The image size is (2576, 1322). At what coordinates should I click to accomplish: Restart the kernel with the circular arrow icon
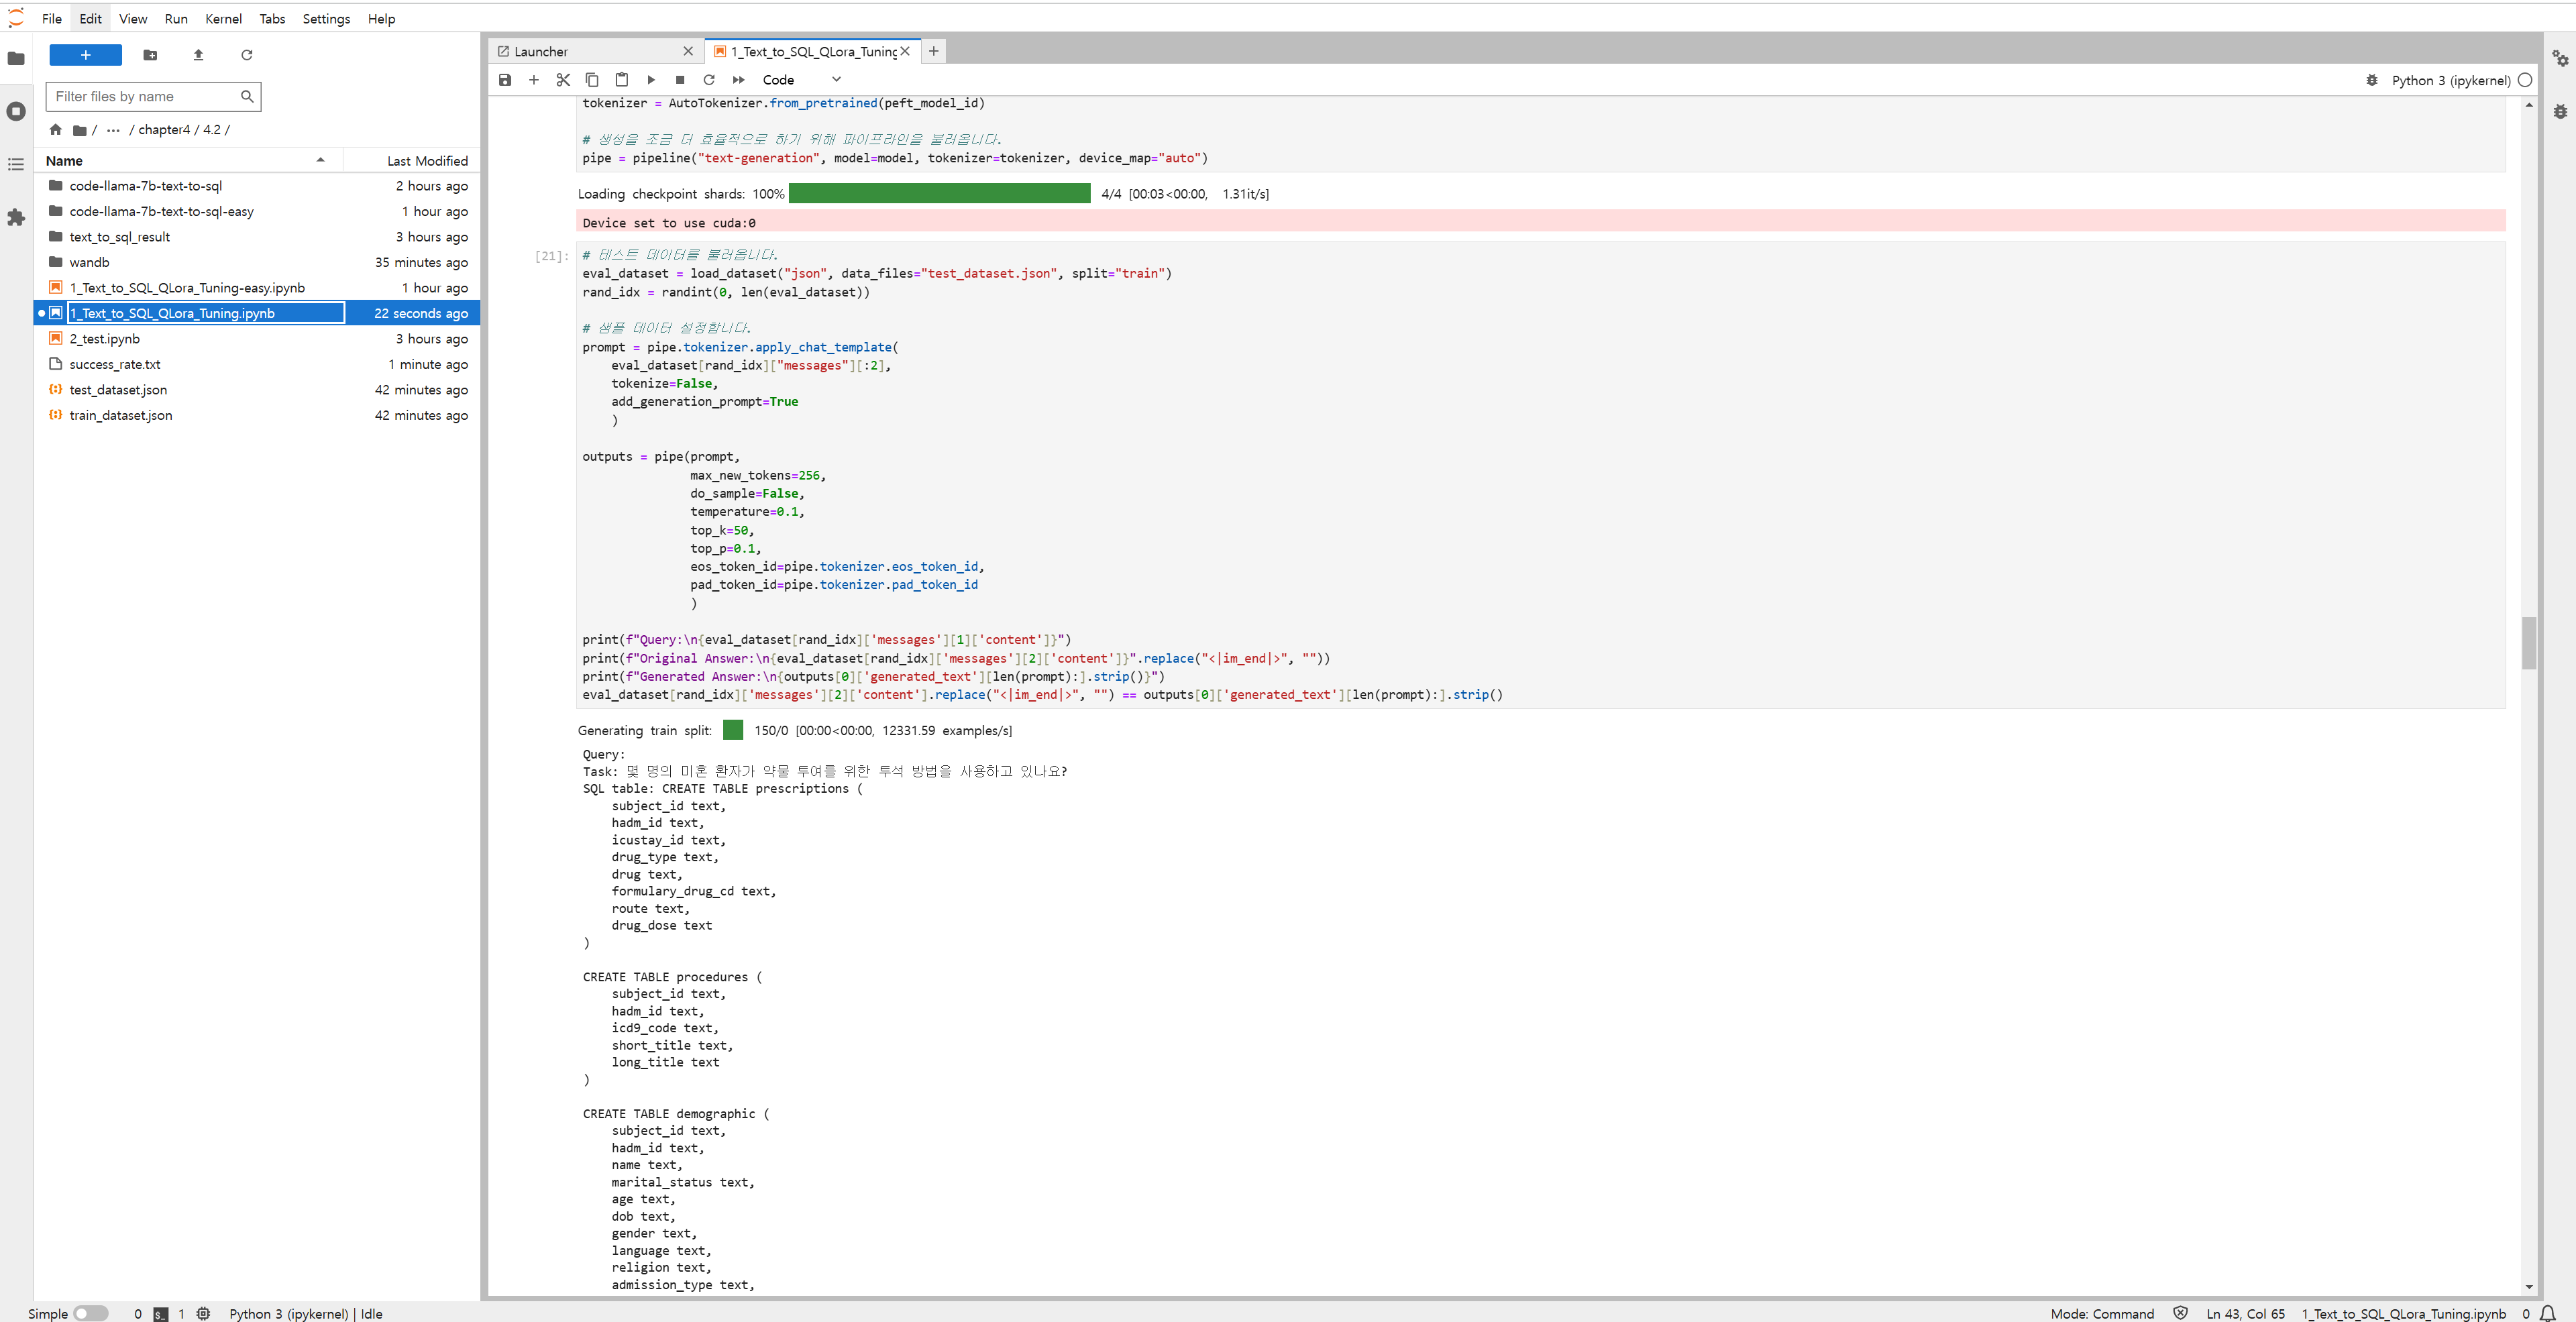709,80
